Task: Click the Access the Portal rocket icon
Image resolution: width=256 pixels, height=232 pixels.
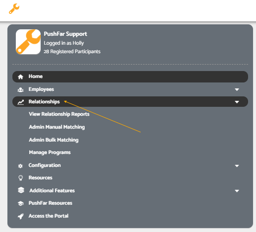Action: 21,216
